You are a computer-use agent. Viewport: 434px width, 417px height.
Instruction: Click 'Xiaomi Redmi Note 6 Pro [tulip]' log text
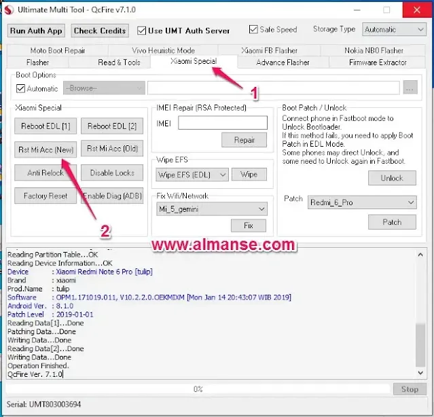click(104, 272)
